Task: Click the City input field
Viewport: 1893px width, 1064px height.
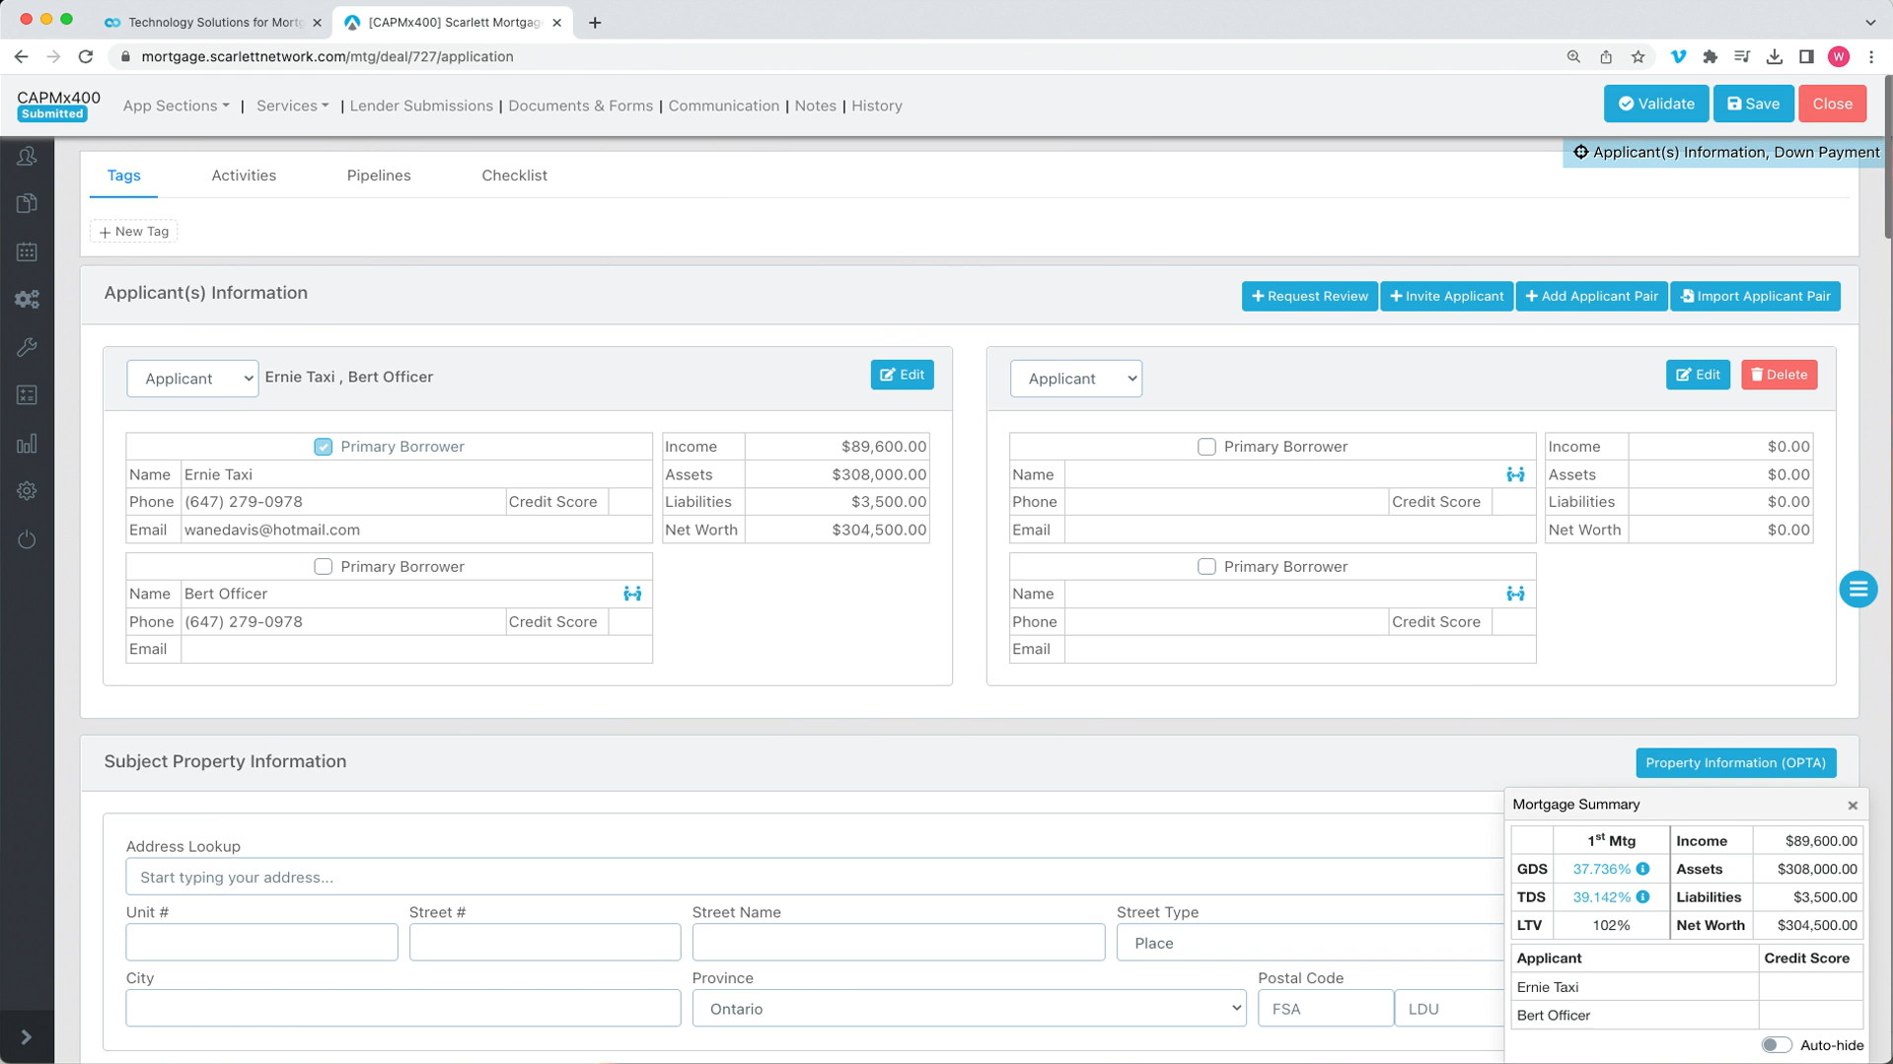Action: coord(402,1009)
